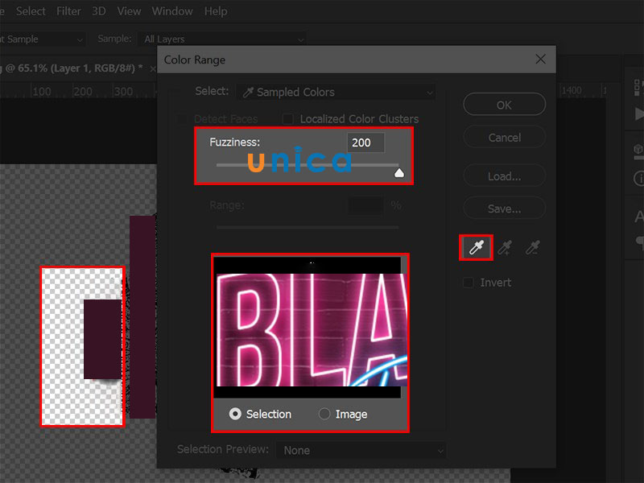Choose the Selection radio button
Screen dimensions: 644x483
(x=235, y=414)
